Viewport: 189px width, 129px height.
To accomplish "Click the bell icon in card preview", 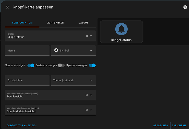I will [121, 29].
